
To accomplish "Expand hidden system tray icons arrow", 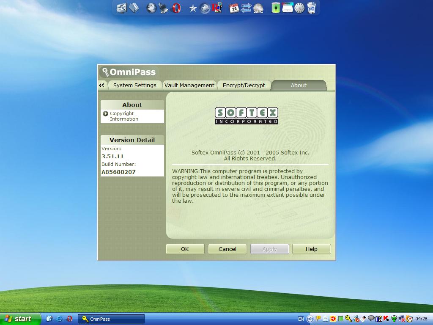I will click(310, 319).
